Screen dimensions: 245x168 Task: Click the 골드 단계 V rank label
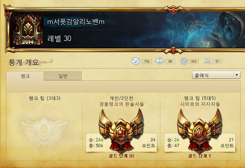pyautogui.click(x=200, y=156)
